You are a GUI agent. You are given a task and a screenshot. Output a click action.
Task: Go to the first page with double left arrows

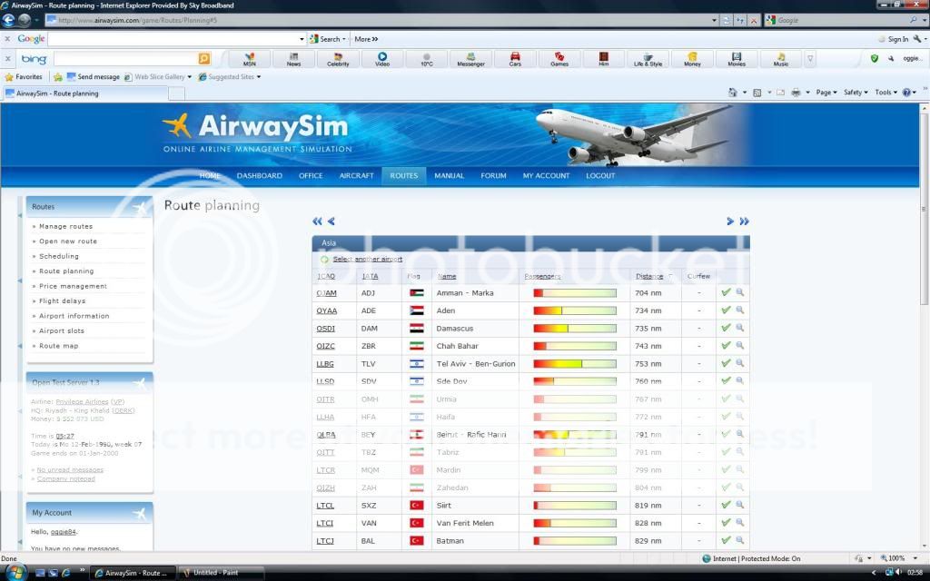317,221
